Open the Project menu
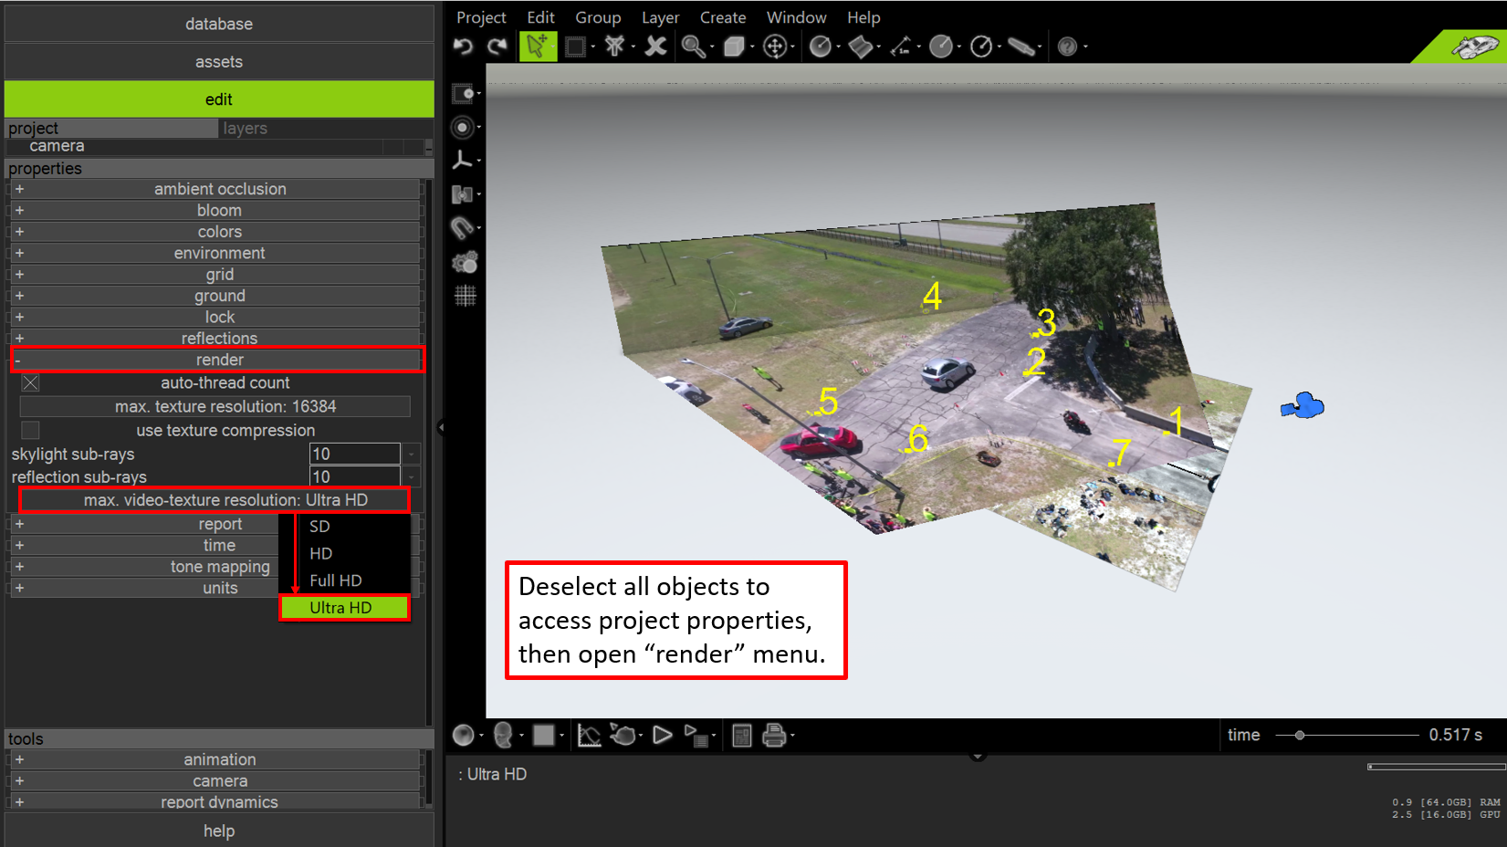 pos(481,17)
